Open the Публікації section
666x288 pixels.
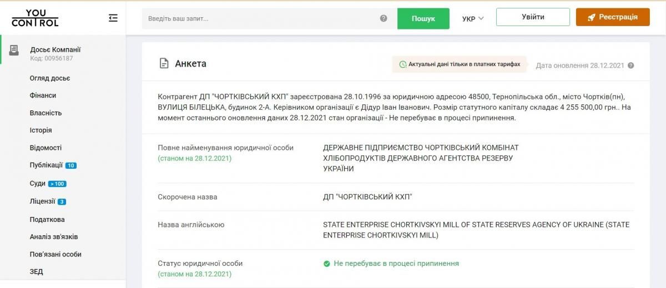(46, 165)
